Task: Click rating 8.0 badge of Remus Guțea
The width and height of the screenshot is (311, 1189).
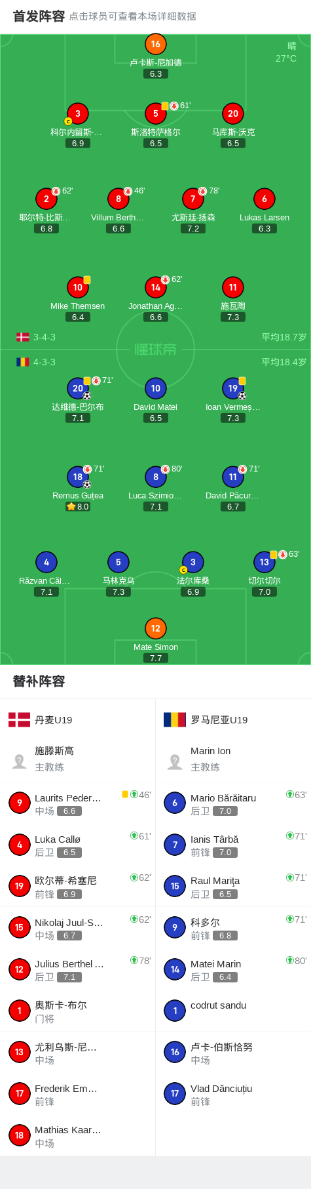Action: 78,506
